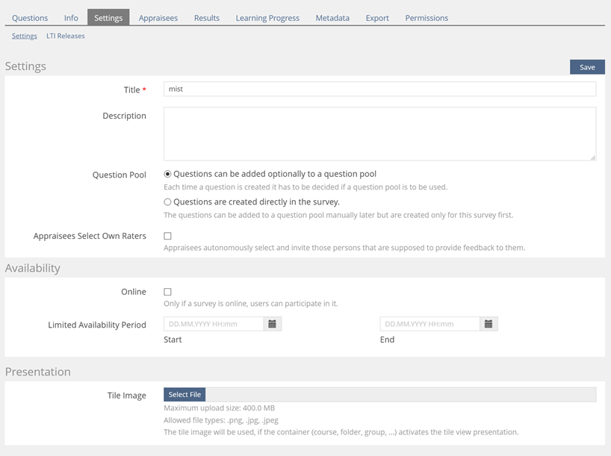
Task: Enable Appraisees Select Own Raters checkbox
Action: [x=167, y=236]
